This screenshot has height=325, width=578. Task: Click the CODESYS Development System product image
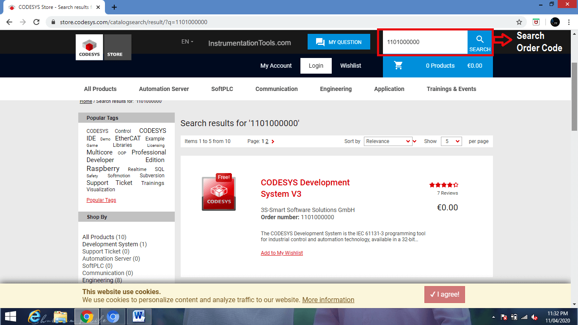coord(219,193)
